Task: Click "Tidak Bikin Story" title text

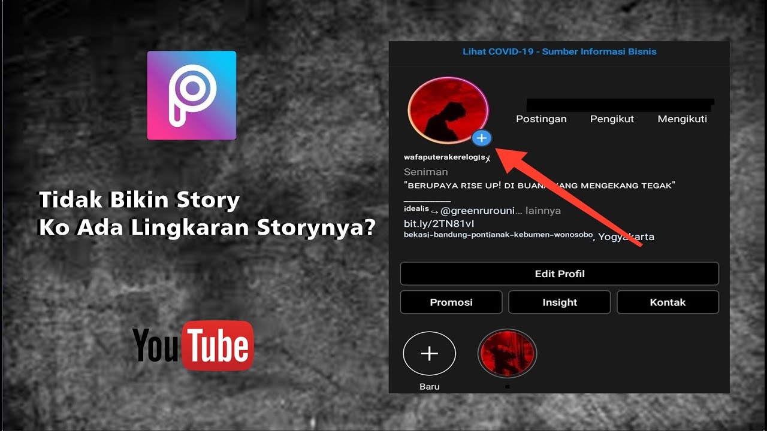Action: (x=139, y=199)
